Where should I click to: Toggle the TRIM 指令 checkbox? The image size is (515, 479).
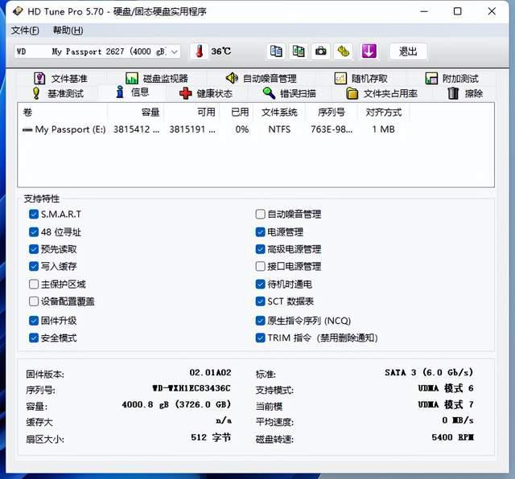(260, 338)
